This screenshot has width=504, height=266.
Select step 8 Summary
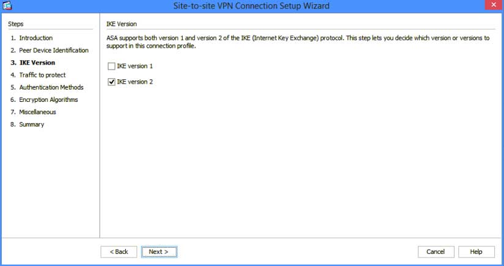[27, 124]
